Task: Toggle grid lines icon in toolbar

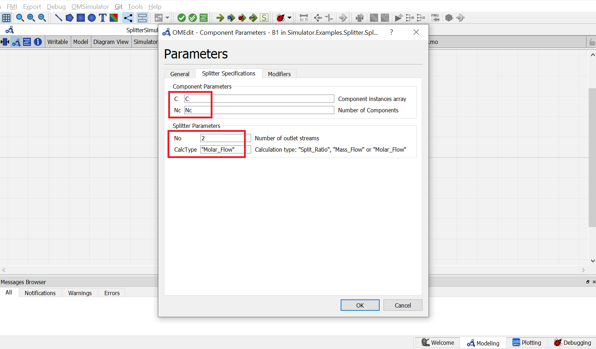Action: (6, 18)
